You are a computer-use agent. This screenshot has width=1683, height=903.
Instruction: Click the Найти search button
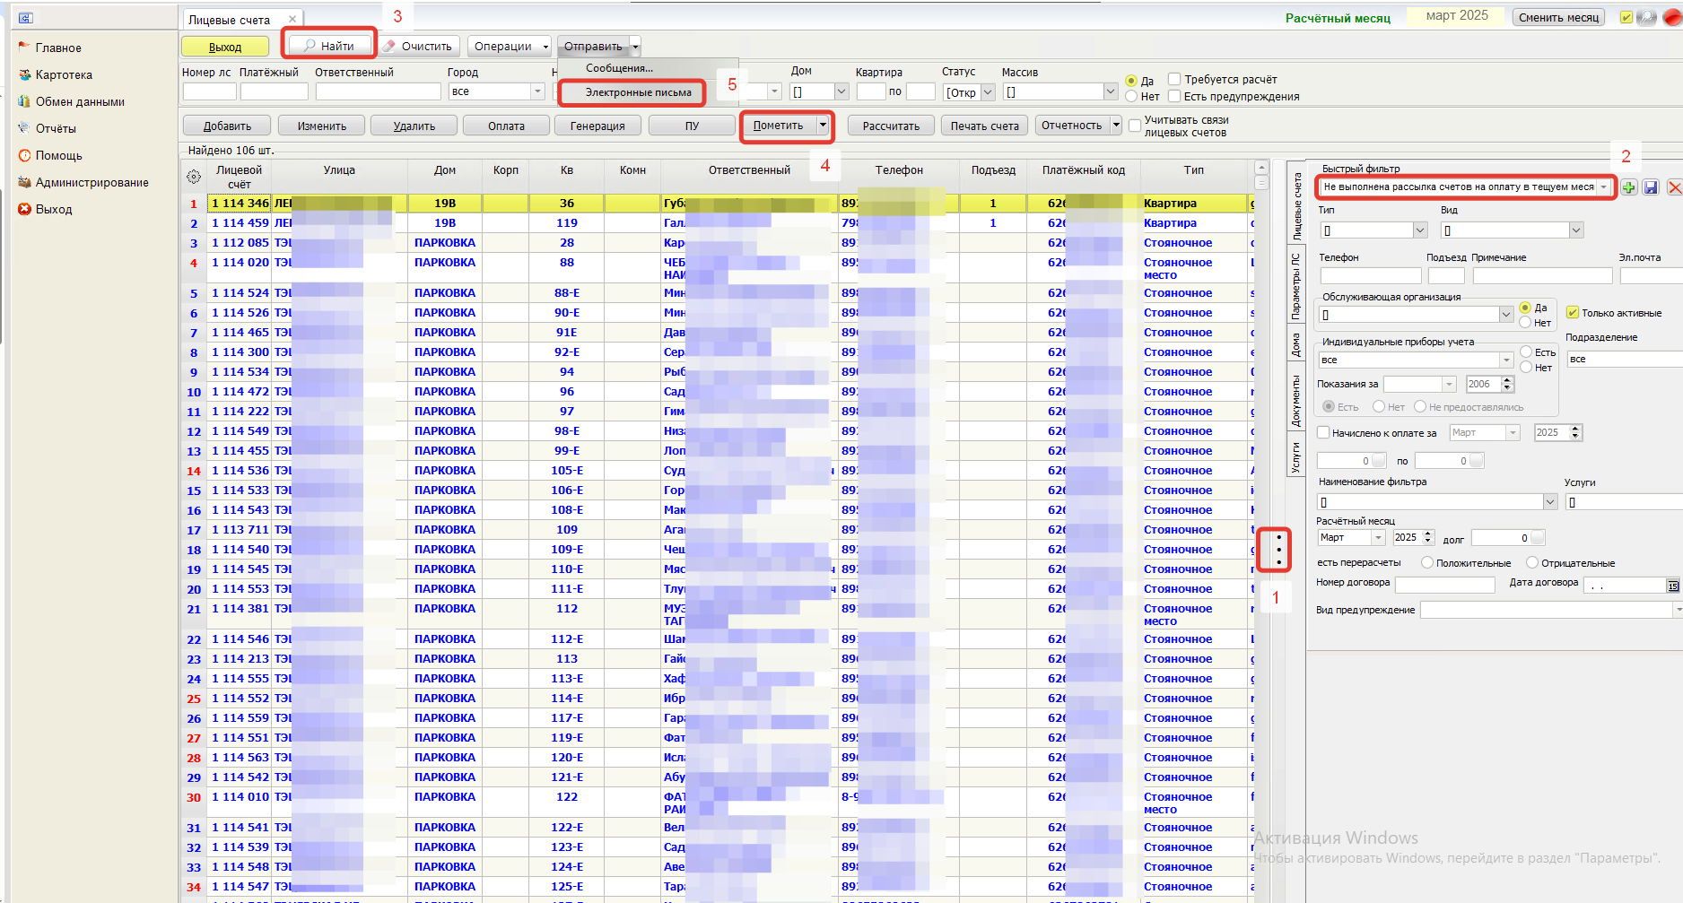click(x=329, y=46)
